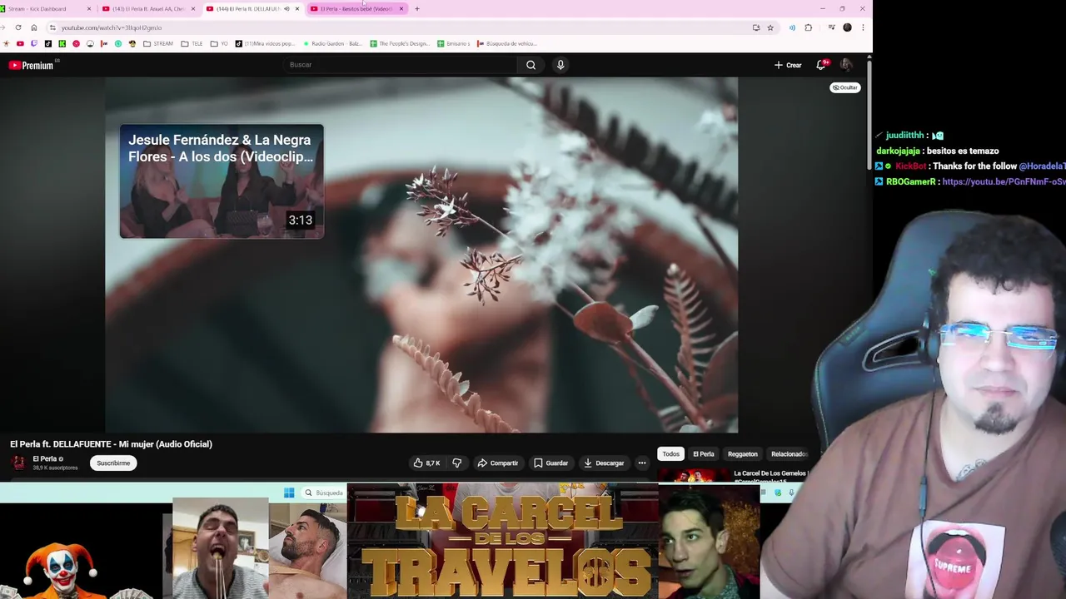Viewport: 1066px width, 599px height.
Task: Open La Carcel De Los Gemelos recommended video
Action: (x=732, y=476)
